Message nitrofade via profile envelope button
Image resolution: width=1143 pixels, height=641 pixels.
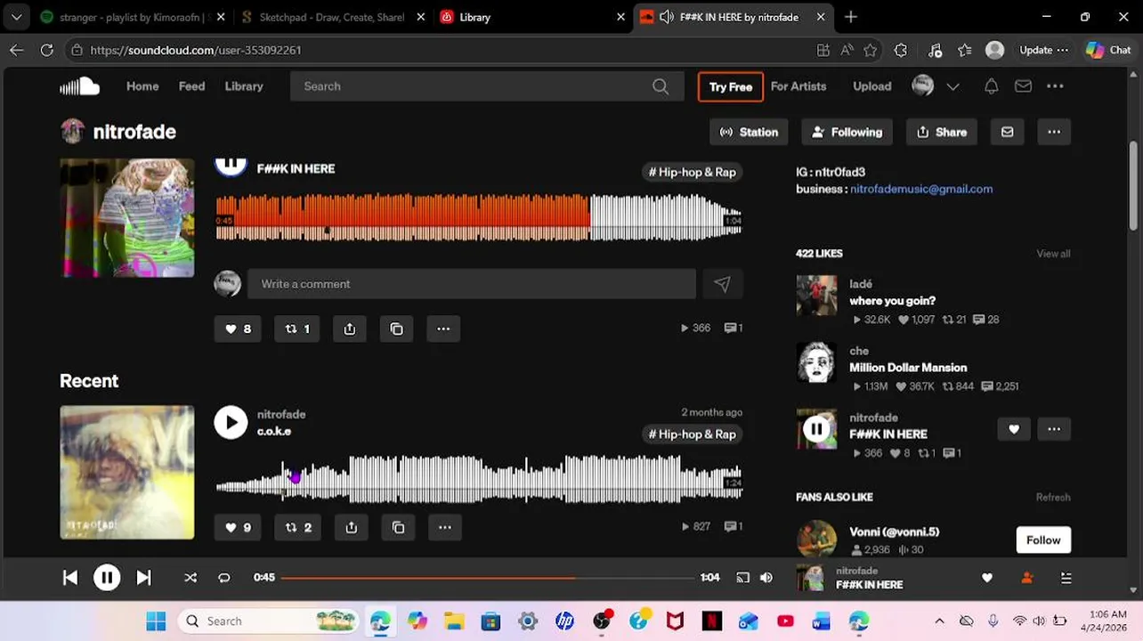pyautogui.click(x=1007, y=132)
